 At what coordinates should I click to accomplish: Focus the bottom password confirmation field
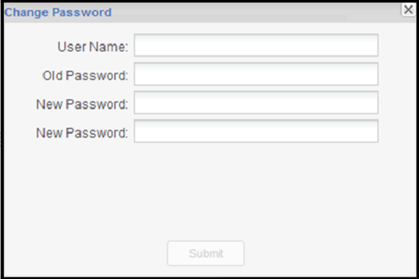tap(256, 132)
